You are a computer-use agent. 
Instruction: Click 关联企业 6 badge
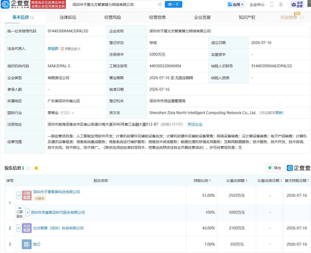click(70, 49)
